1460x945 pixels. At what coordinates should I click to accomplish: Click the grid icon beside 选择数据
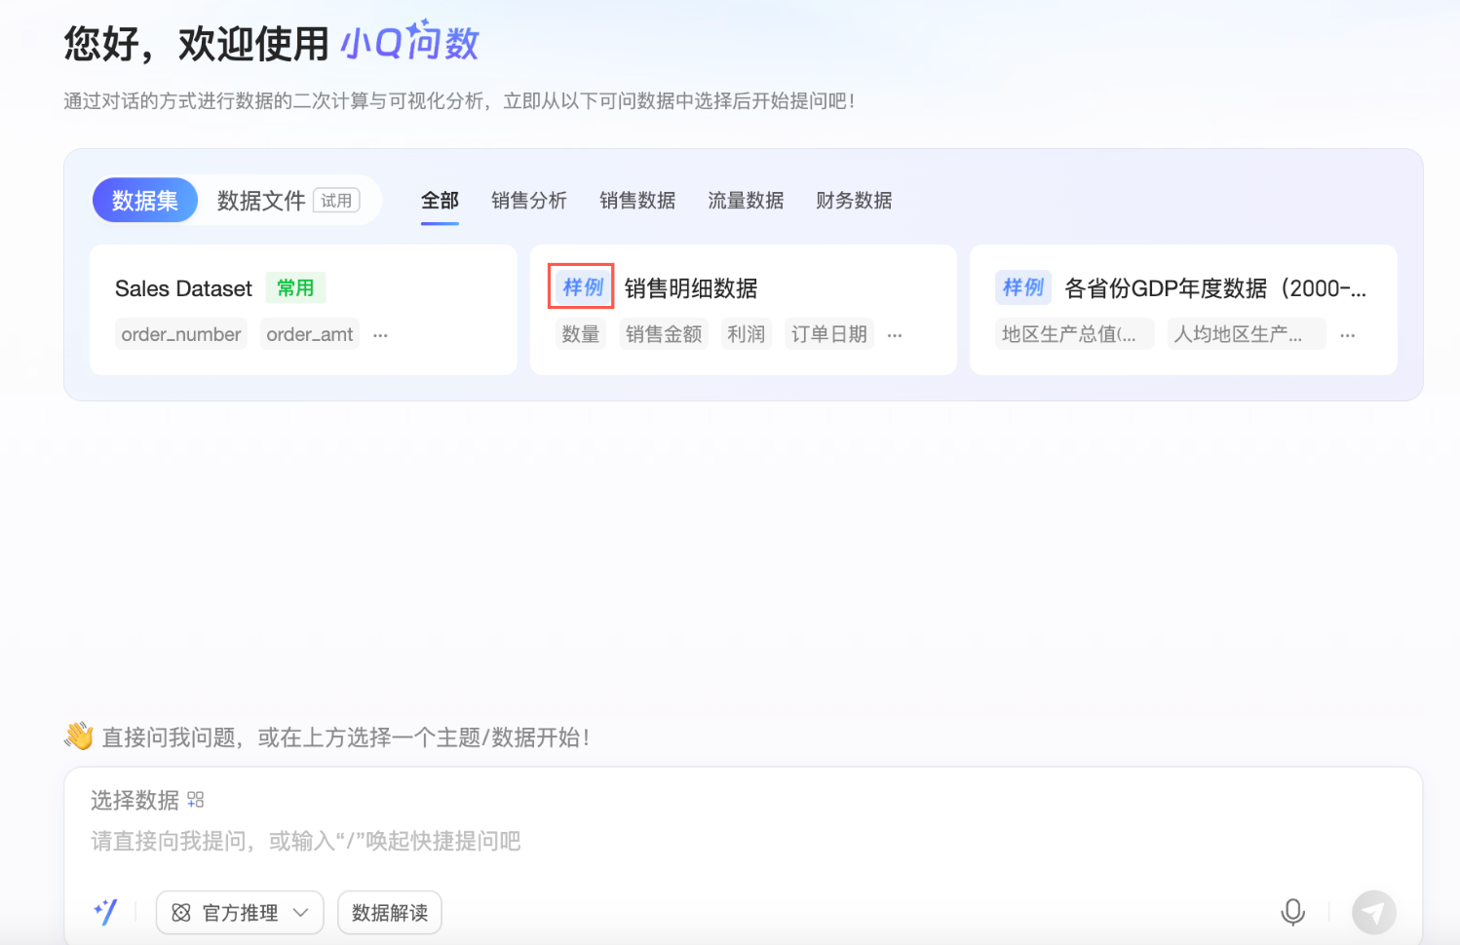(x=196, y=800)
